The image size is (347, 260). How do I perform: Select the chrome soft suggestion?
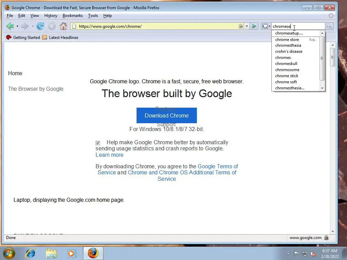click(295, 82)
